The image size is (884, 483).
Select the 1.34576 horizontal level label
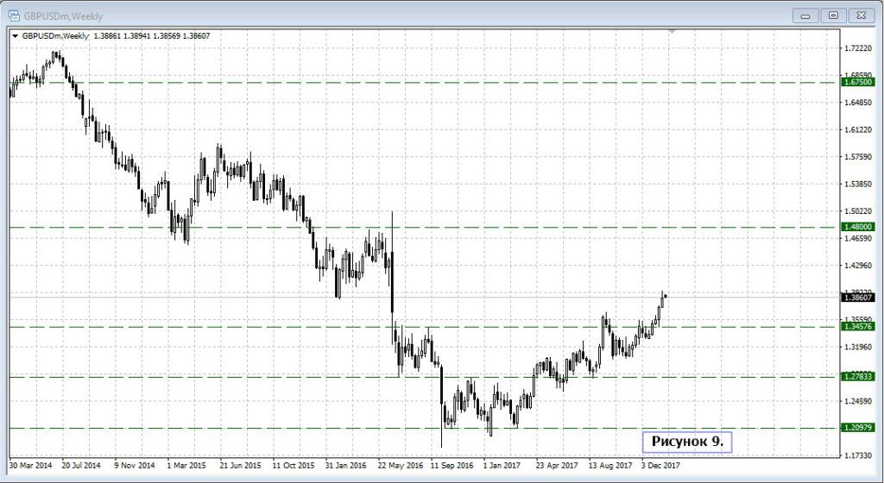click(857, 327)
